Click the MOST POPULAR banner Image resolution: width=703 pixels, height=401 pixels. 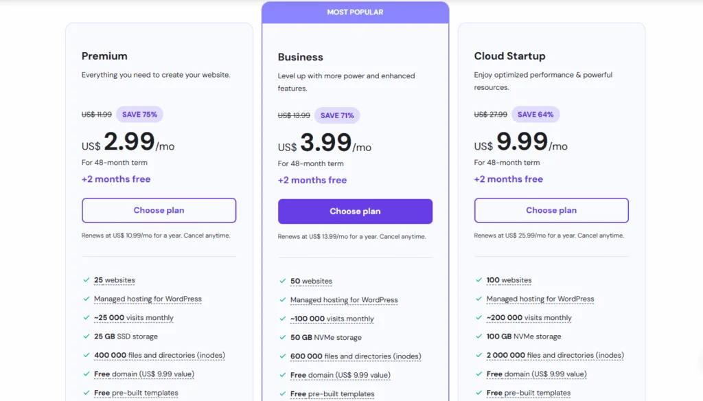tap(355, 12)
